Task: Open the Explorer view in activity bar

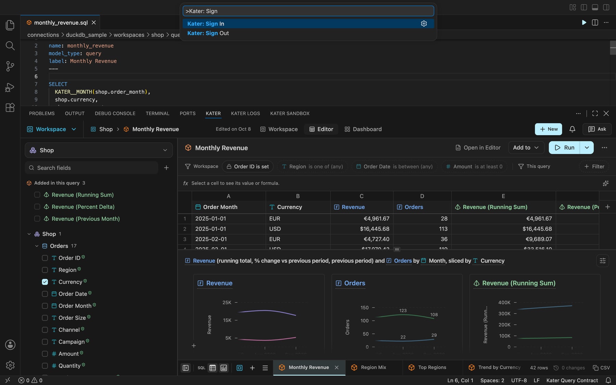Action: point(10,25)
